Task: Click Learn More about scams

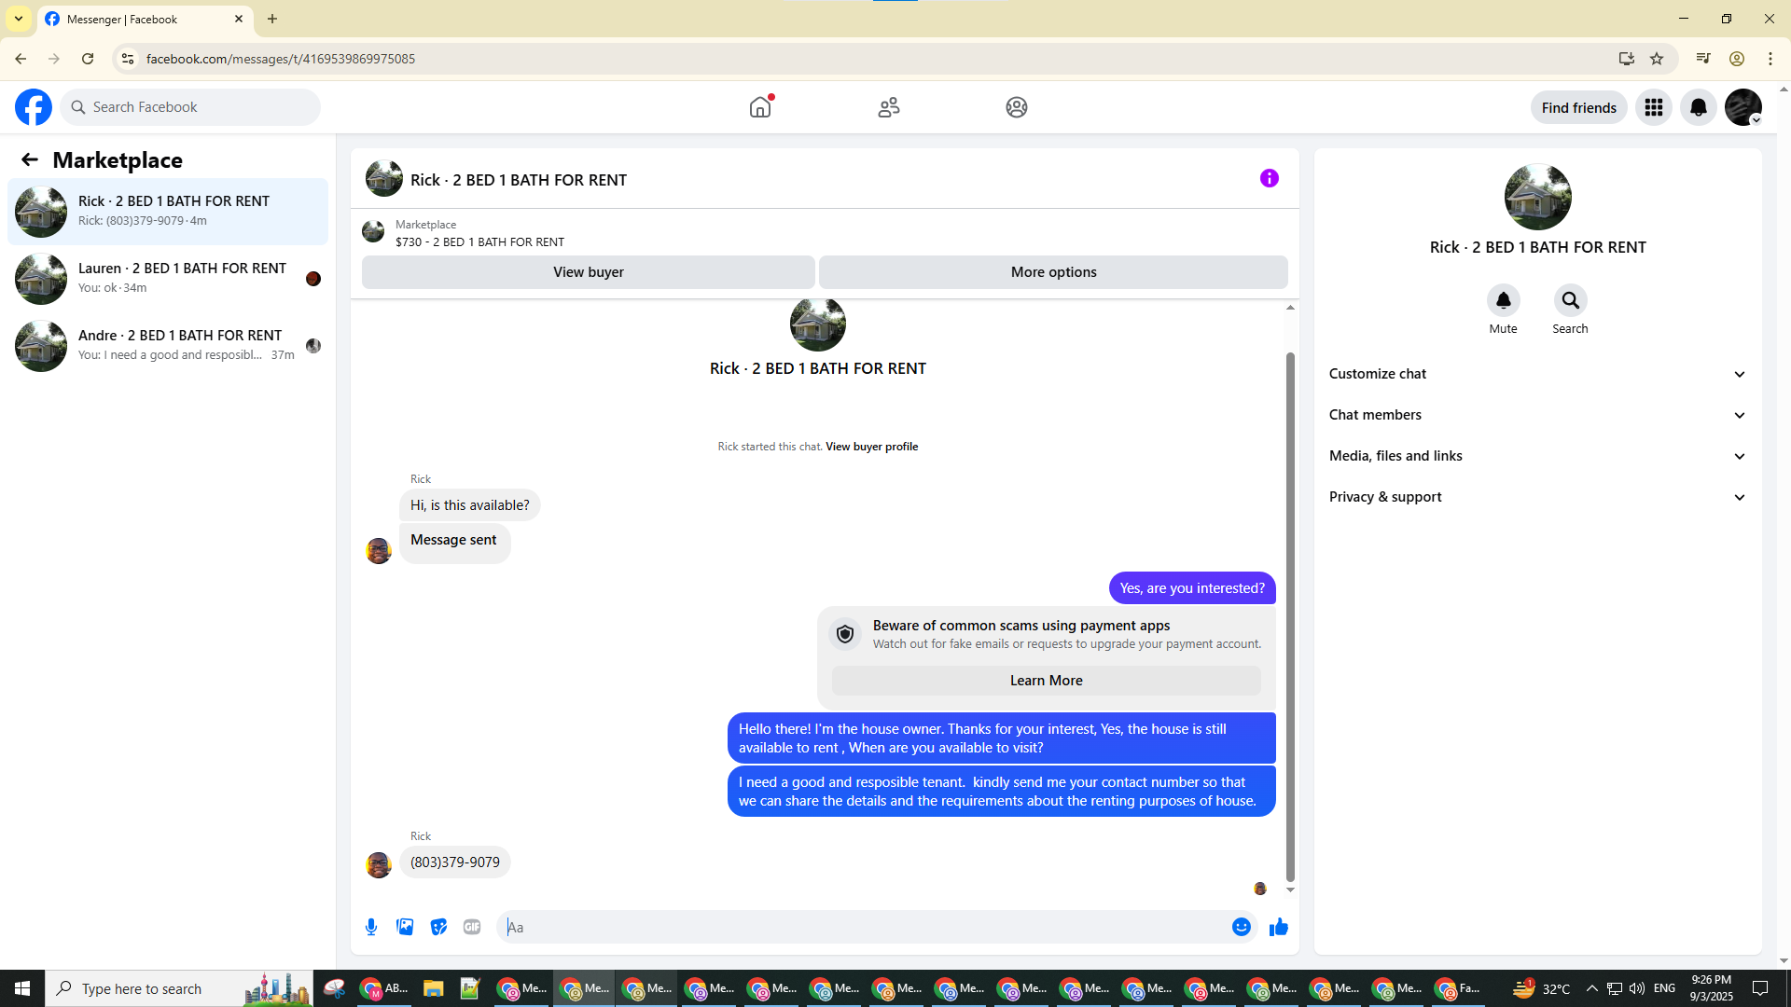Action: [1046, 681]
